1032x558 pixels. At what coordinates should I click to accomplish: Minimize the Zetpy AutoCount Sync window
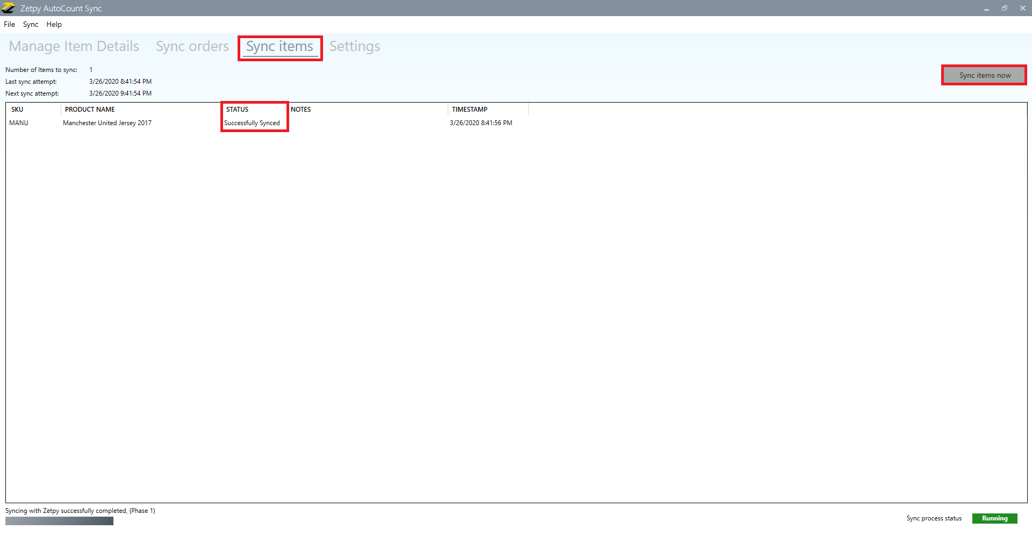click(986, 8)
